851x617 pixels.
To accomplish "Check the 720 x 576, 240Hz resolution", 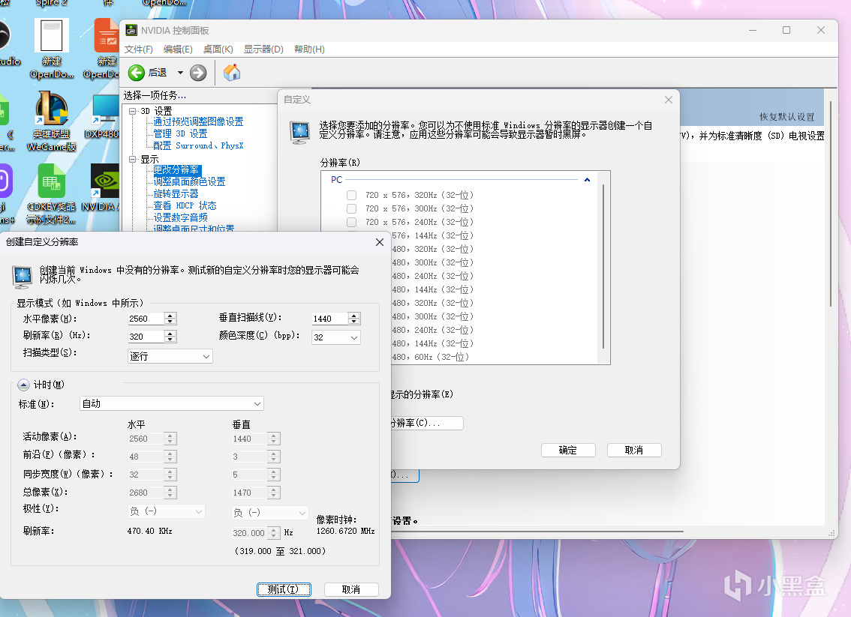I will pos(352,223).
